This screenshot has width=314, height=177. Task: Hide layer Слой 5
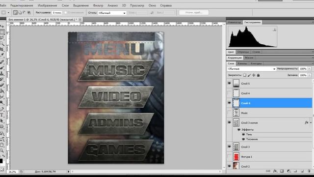click(x=229, y=83)
